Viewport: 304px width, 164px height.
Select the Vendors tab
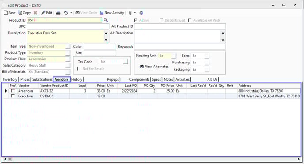click(x=62, y=79)
